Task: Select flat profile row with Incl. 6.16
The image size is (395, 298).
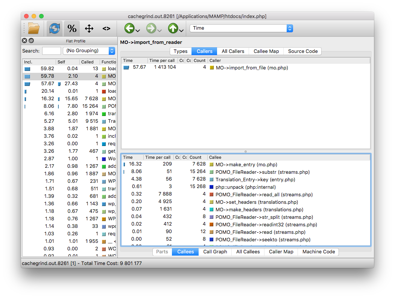Action: point(70,114)
